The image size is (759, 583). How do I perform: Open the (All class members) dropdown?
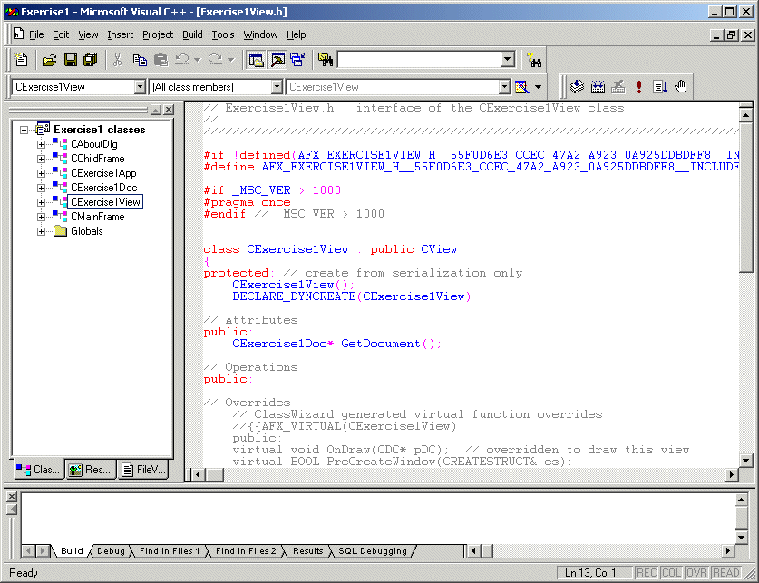click(277, 86)
